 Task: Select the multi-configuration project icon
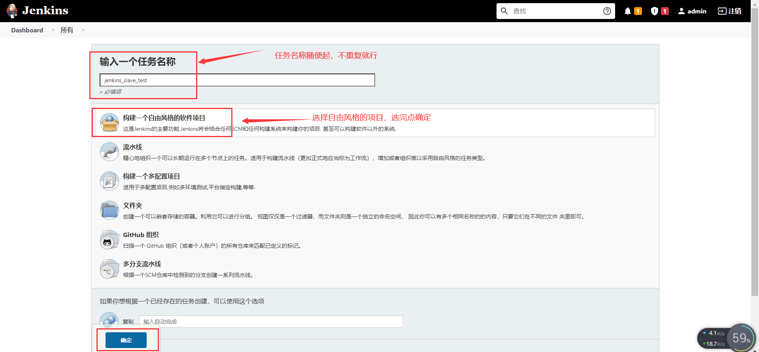click(x=110, y=181)
